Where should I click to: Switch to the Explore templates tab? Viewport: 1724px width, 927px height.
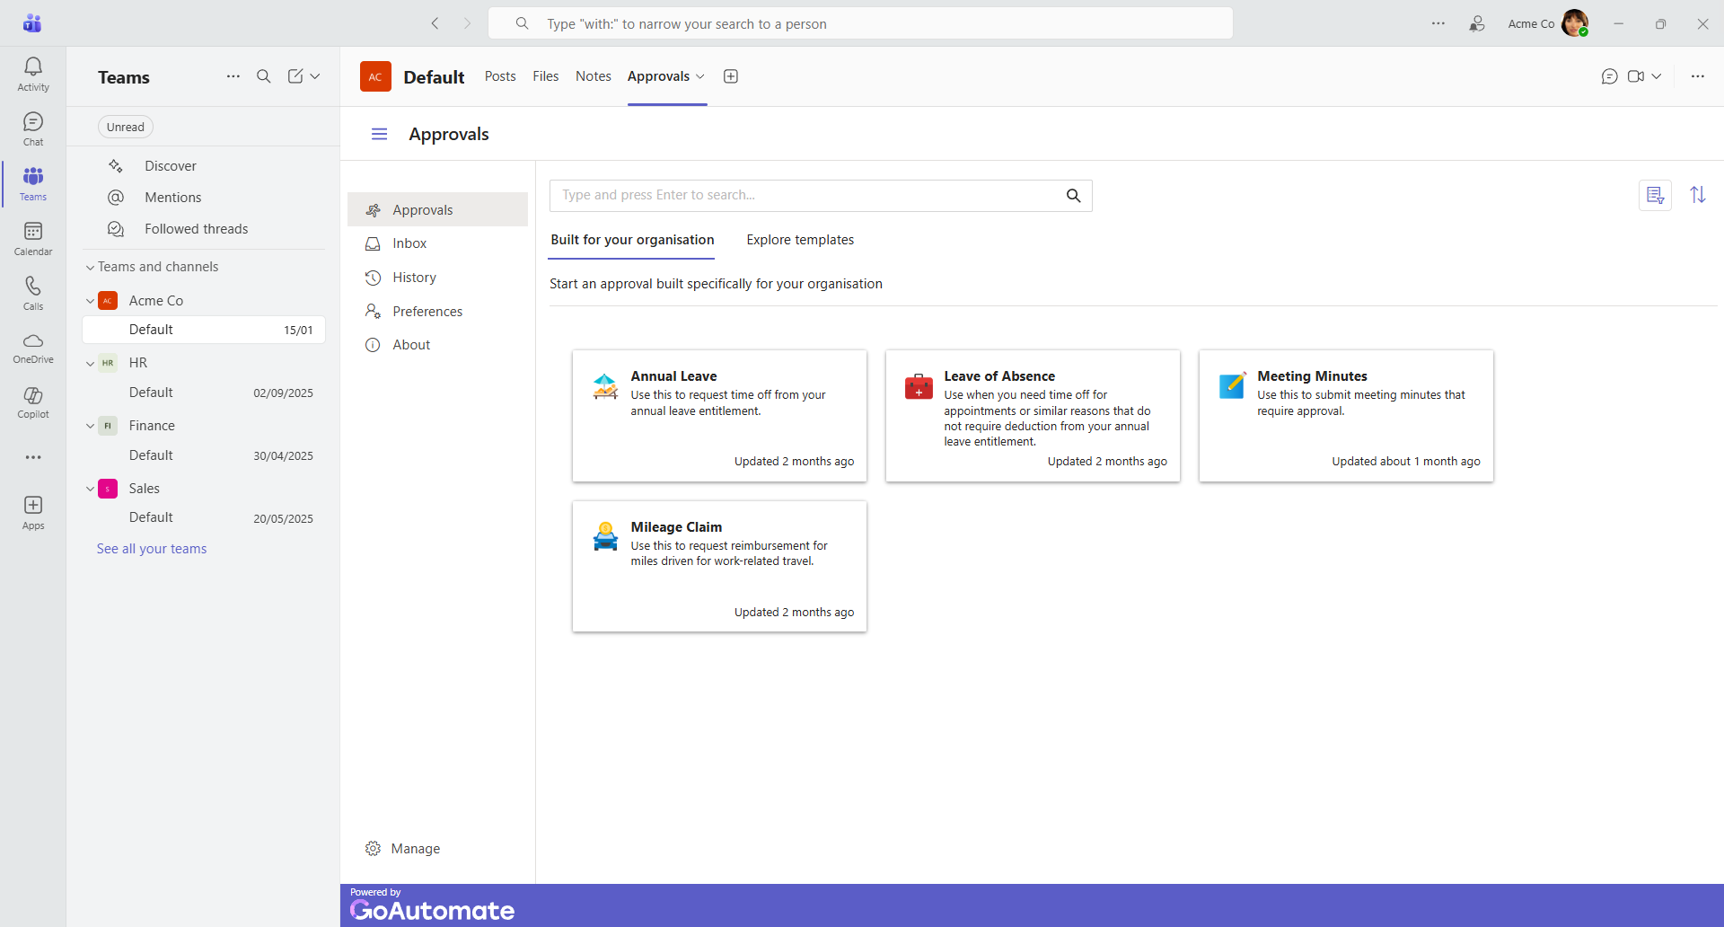click(x=799, y=240)
